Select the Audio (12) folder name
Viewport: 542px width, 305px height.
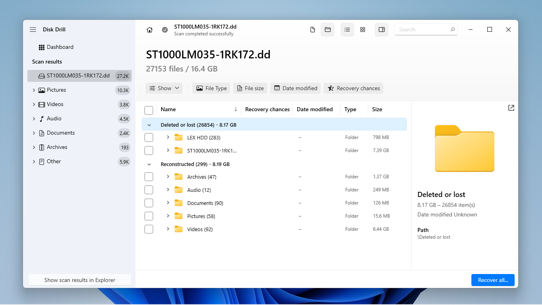click(199, 190)
